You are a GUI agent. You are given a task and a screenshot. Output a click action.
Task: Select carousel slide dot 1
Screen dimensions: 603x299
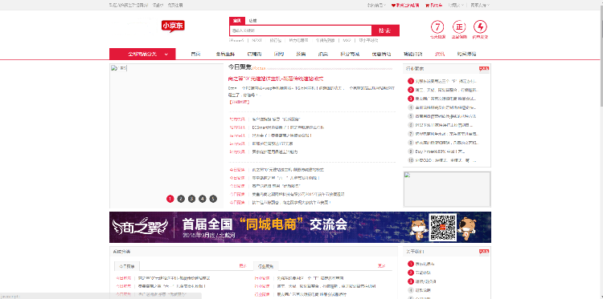coord(170,199)
